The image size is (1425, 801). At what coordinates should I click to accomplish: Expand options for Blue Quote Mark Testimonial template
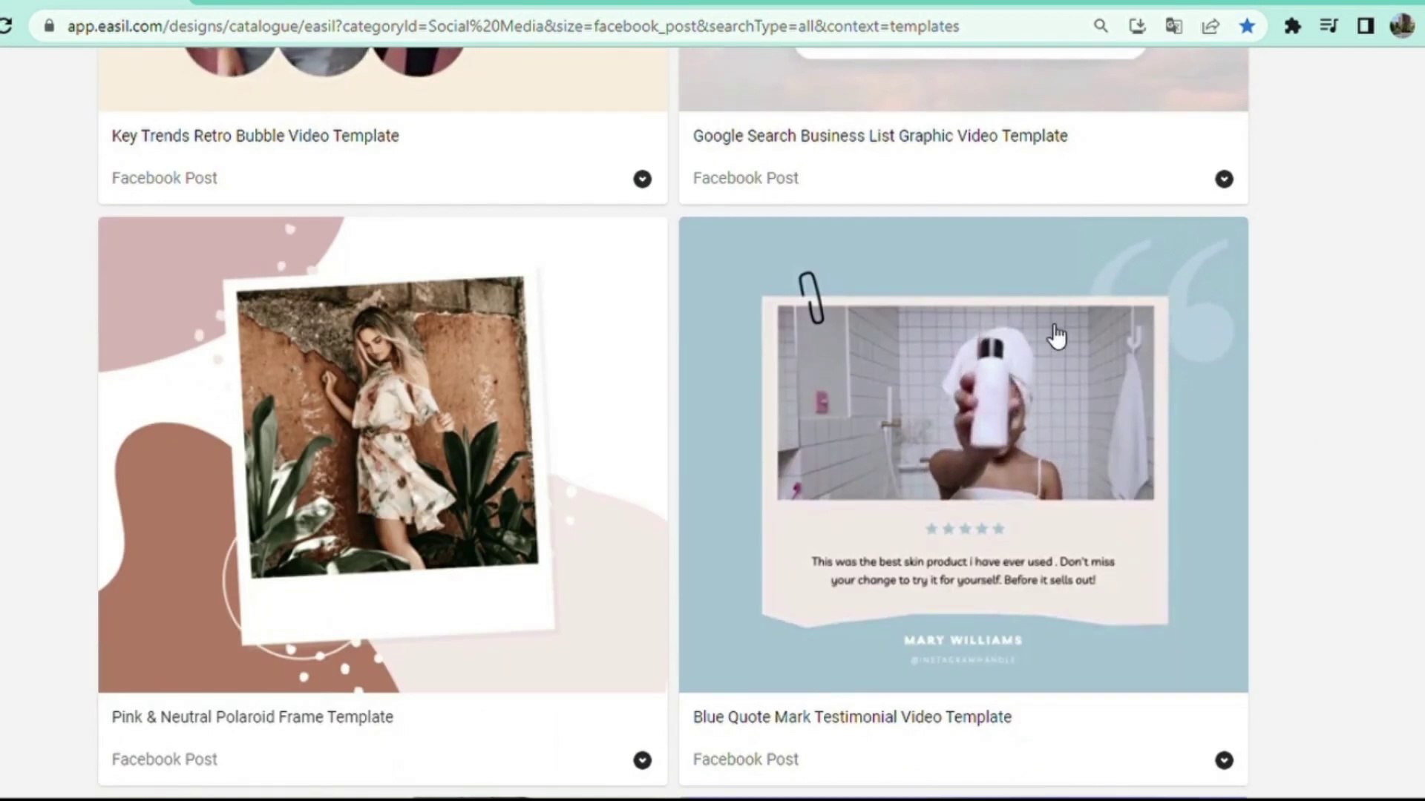coord(1224,760)
